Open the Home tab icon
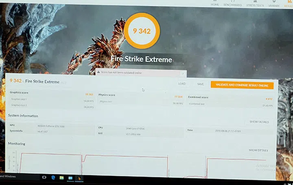The width and height of the screenshot is (293, 185). coord(215,2)
